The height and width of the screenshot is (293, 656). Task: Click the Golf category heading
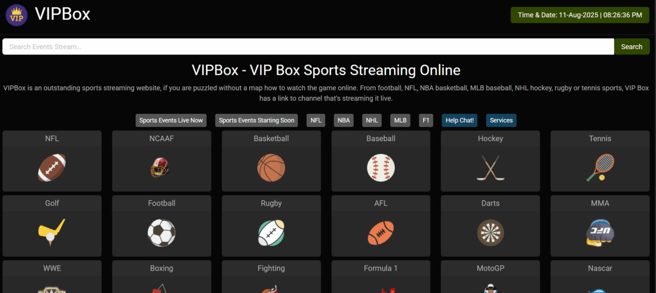(x=52, y=203)
